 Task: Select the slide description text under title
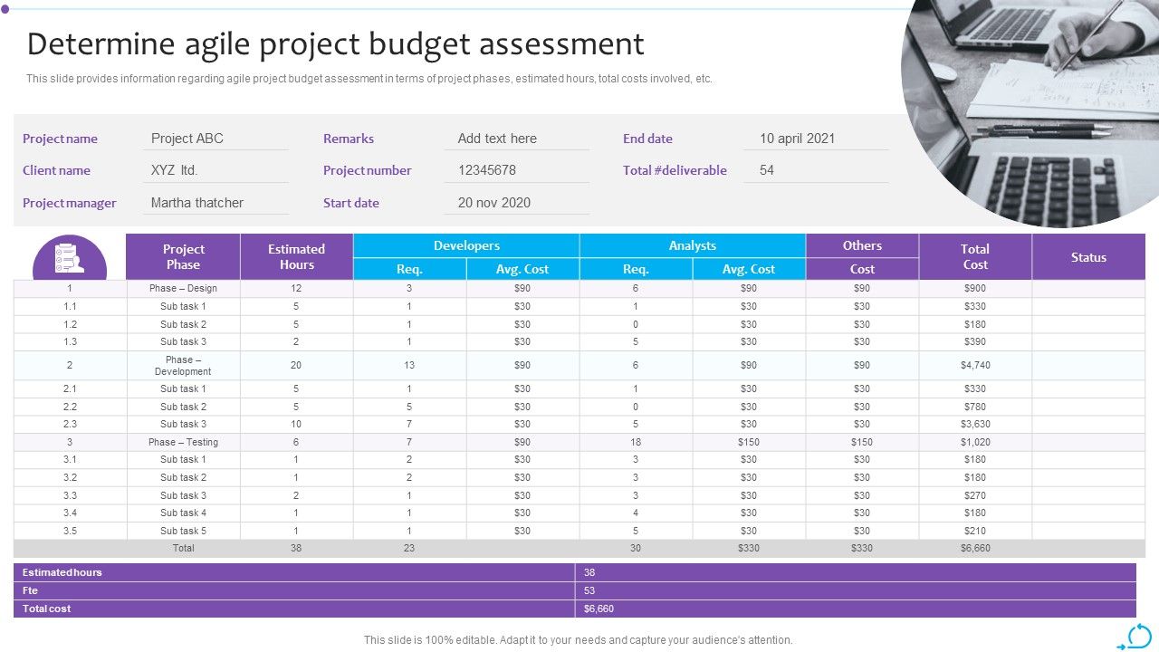pos(369,79)
